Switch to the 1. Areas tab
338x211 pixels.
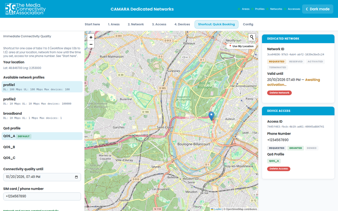[114, 24]
